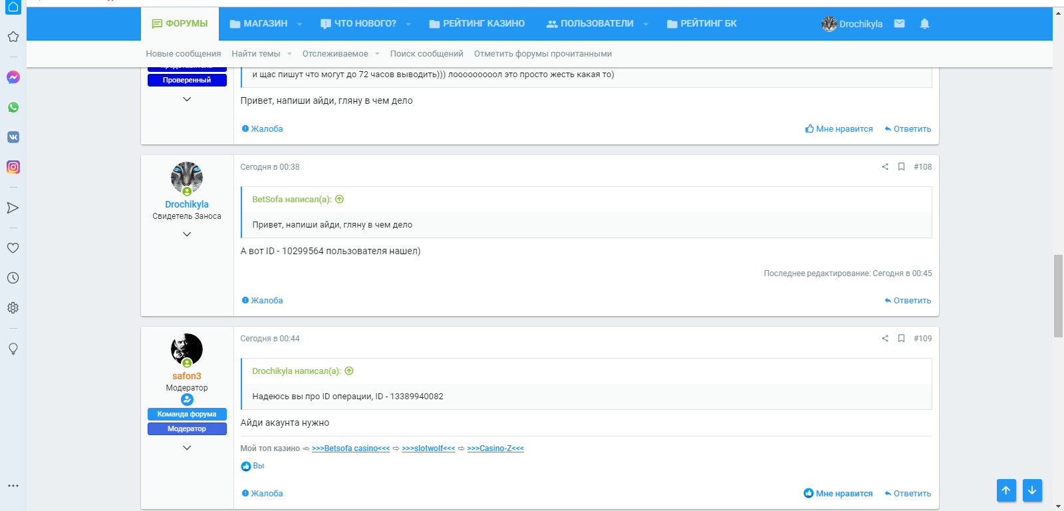Jump to Drochikyla's quoted post via arrow icon
Viewport: 1064px width, 511px height.
349,371
